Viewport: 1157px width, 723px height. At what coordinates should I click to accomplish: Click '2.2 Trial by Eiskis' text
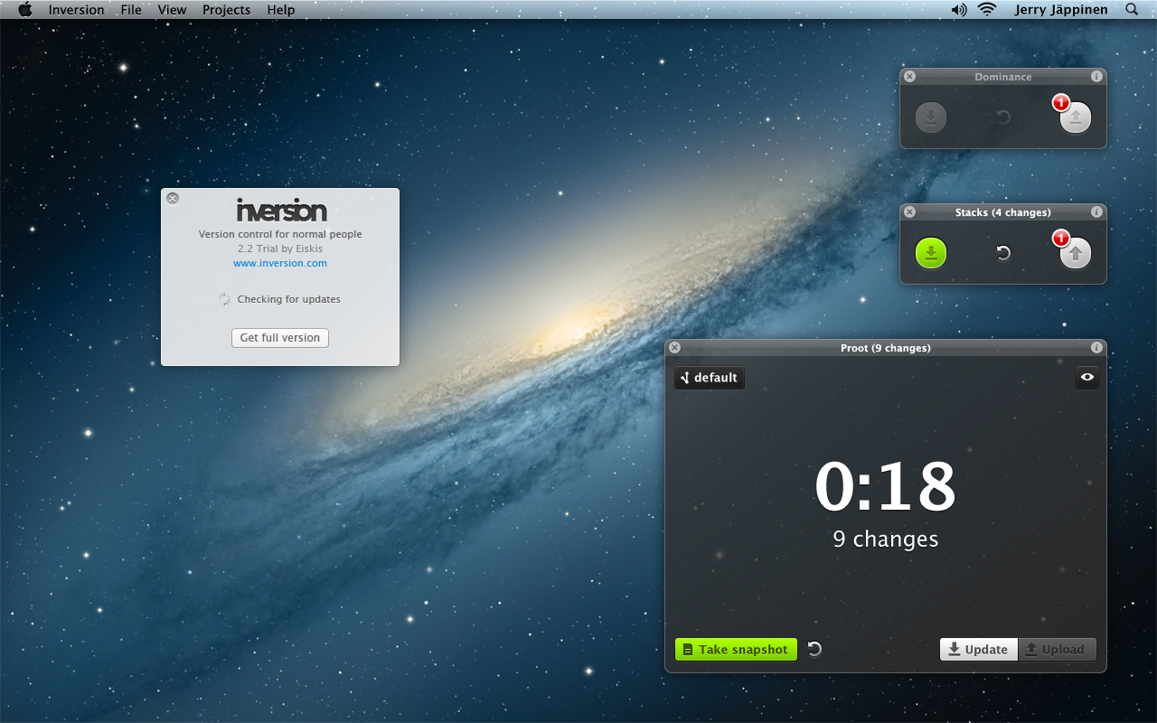pyautogui.click(x=280, y=249)
